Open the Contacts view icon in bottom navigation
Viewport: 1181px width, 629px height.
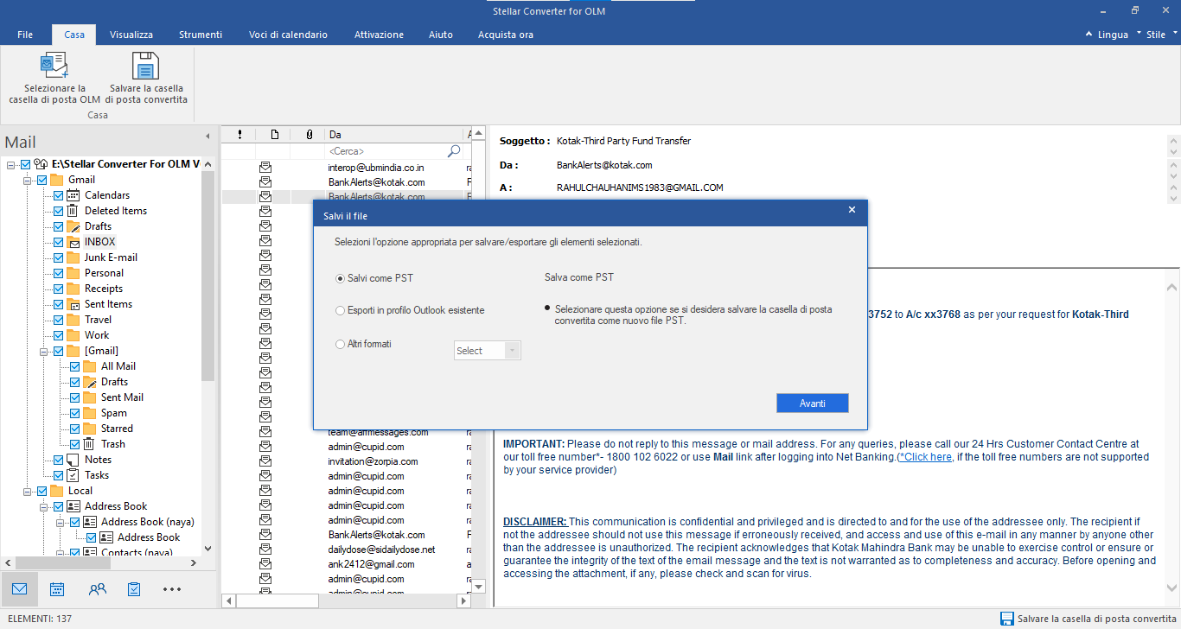coord(97,589)
